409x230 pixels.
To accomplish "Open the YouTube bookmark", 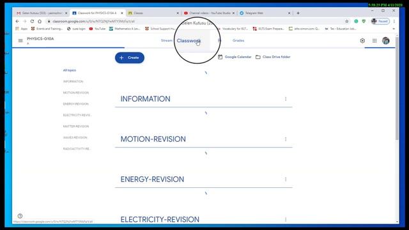I will [x=97, y=29].
